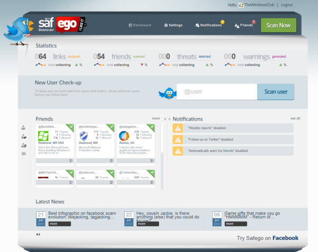
Task: Click the Safego Bitdefender logo
Action: [62, 25]
